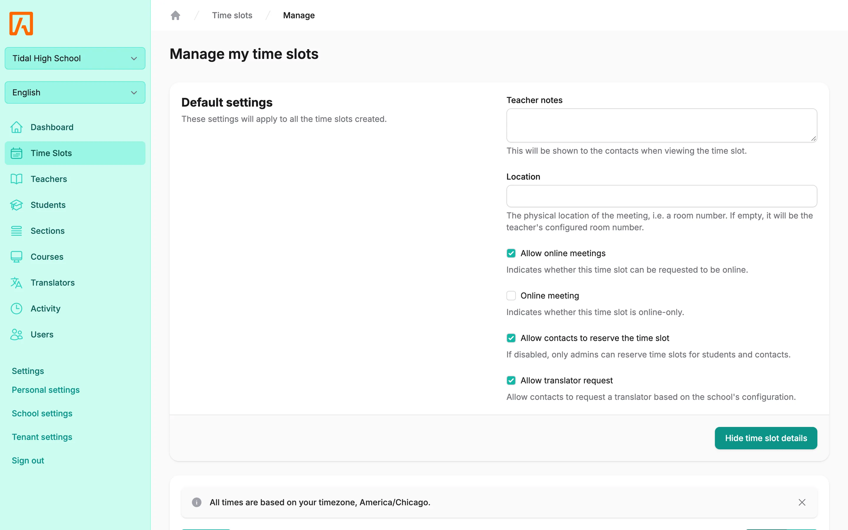Click Hide time slot details button
This screenshot has width=848, height=530.
coord(766,438)
